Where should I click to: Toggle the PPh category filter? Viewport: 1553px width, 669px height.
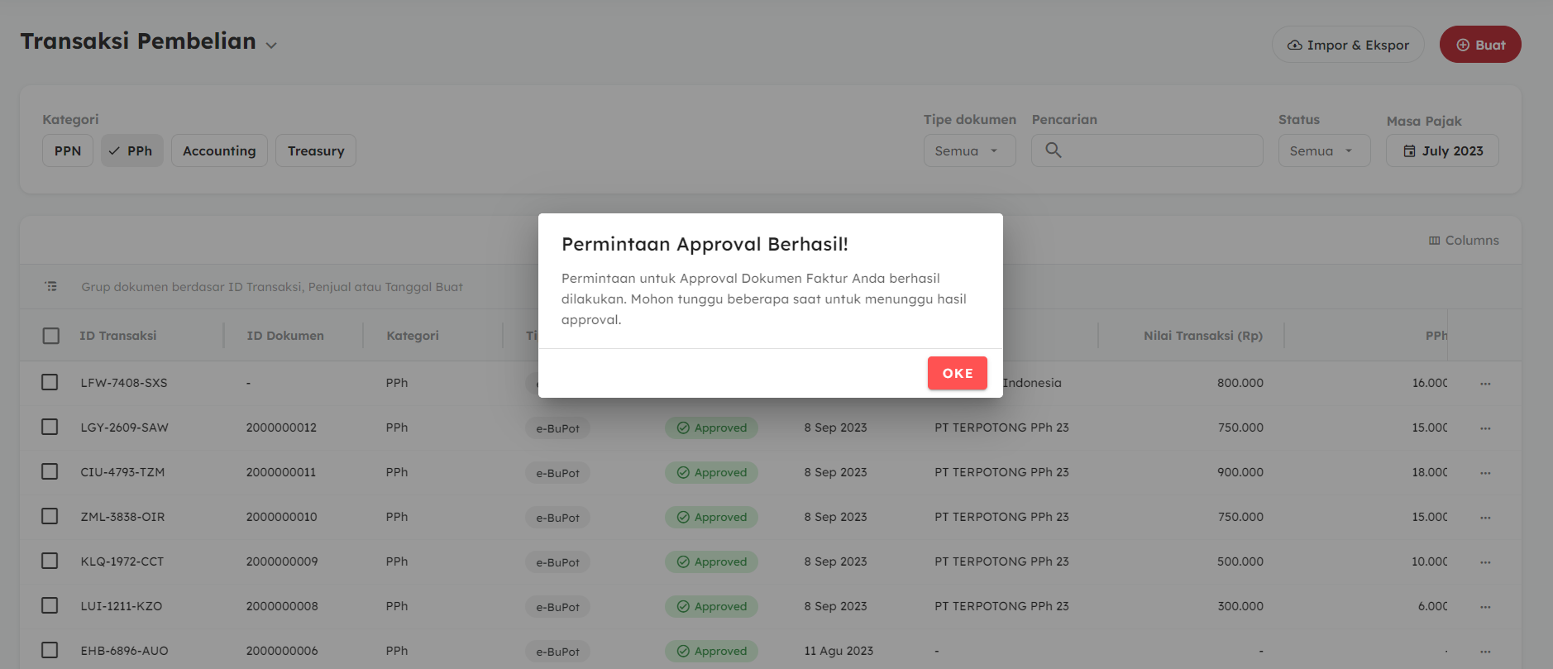pyautogui.click(x=131, y=151)
